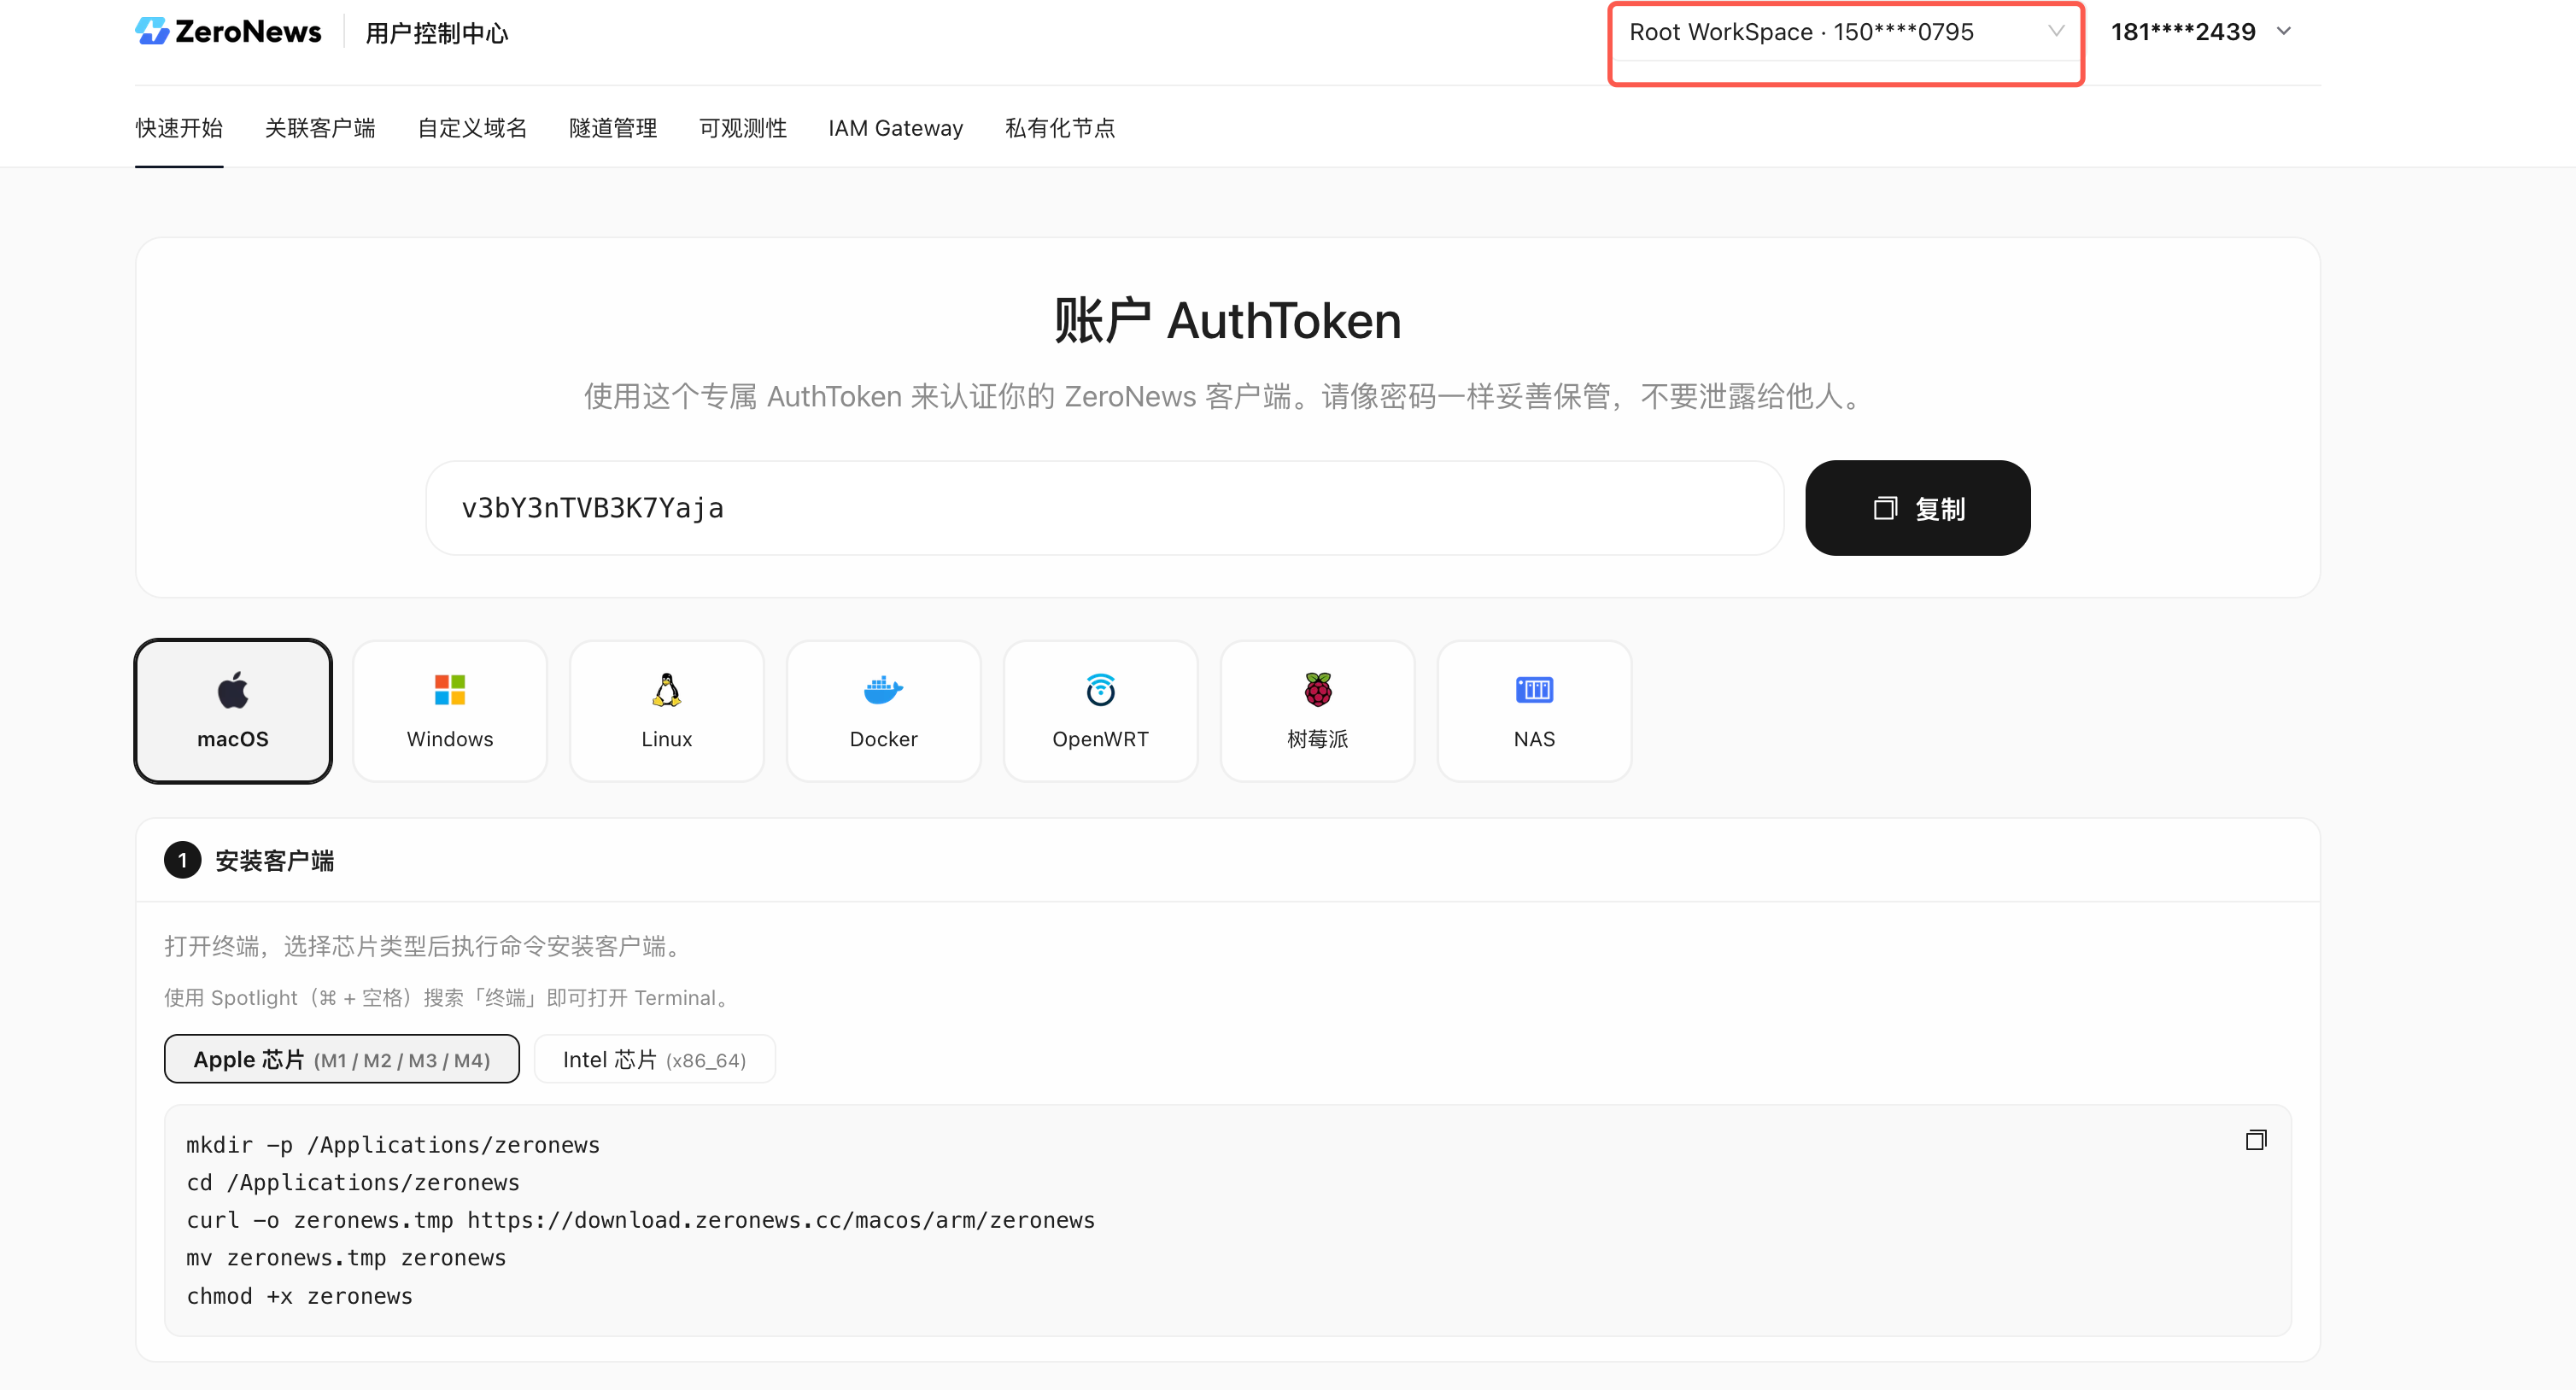Open the 关联客户端 tab
Screen dimensions: 2576x1390
320,128
